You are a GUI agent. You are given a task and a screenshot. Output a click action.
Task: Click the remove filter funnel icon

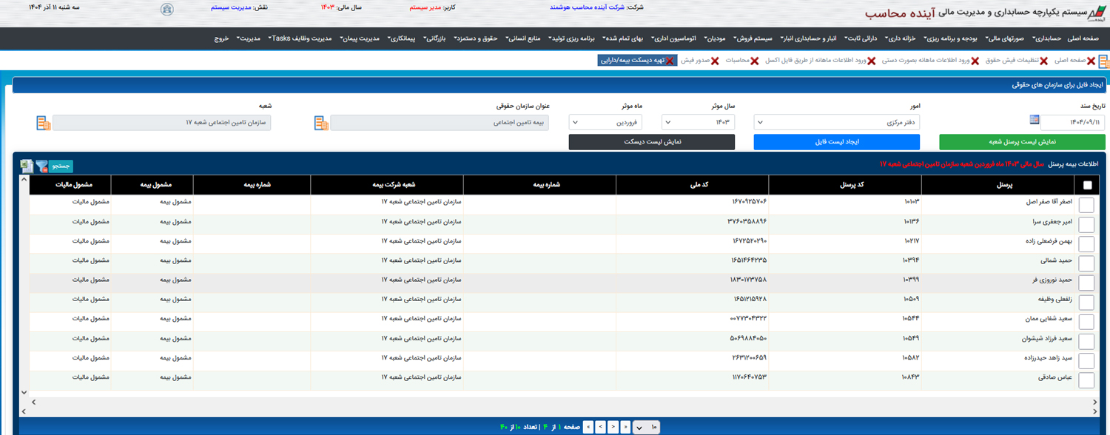pos(41,166)
